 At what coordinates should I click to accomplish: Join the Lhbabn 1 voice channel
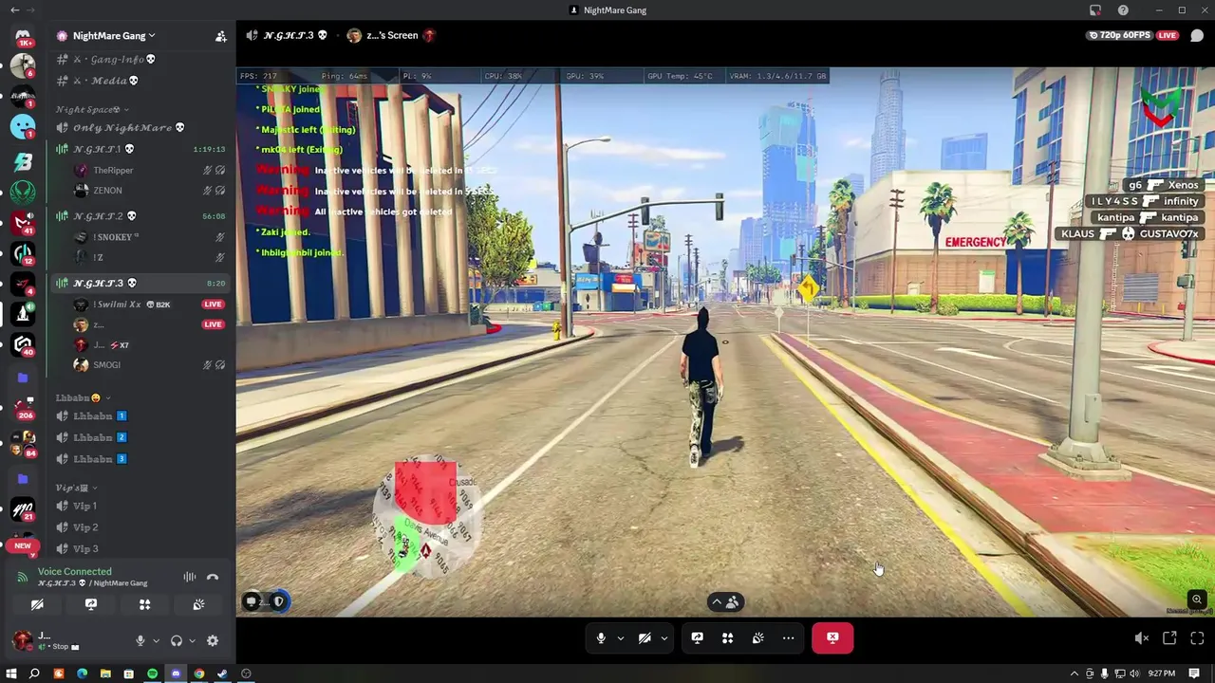click(93, 416)
